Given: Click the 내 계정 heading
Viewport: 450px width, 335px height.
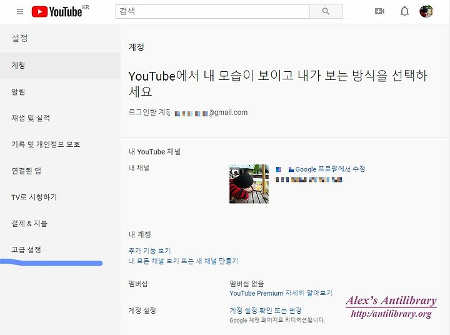Looking at the screenshot, I should pyautogui.click(x=139, y=234).
